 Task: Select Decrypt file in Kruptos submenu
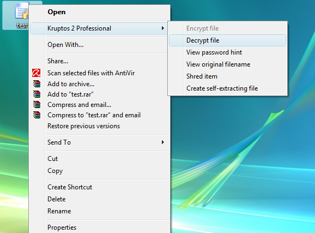pyautogui.click(x=227, y=40)
